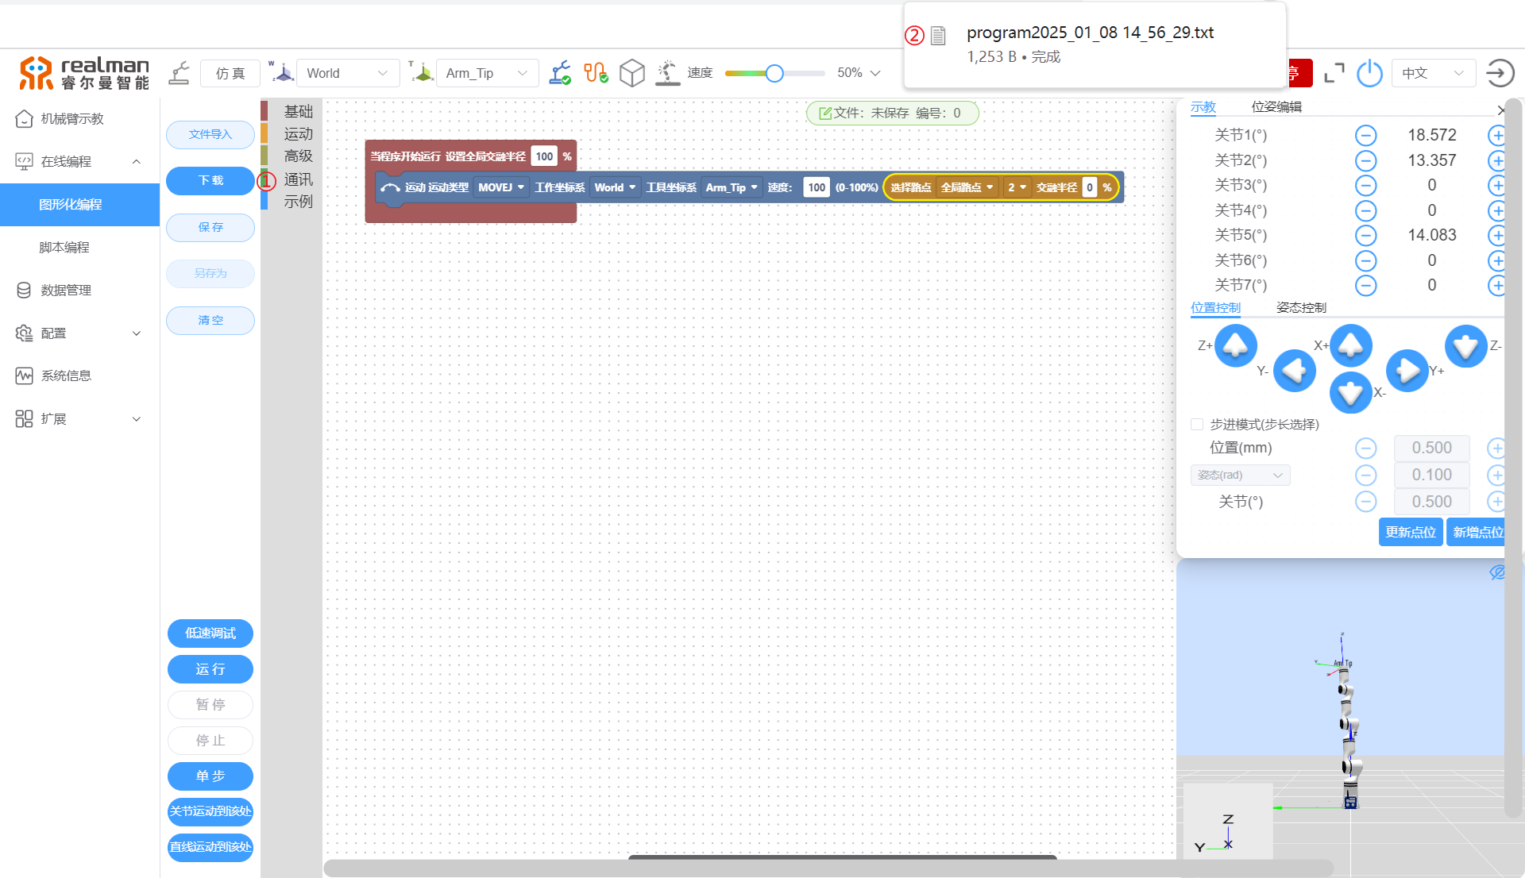The height and width of the screenshot is (878, 1525).
Task: Click the robot arm status icon with checkmark
Action: (x=560, y=73)
